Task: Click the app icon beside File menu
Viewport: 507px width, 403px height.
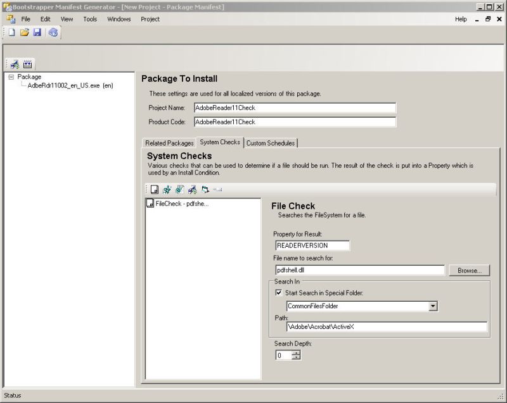Action: pos(11,19)
